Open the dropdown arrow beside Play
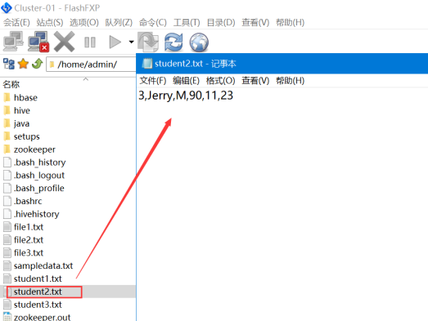Viewport: 428px width, 321px height. tap(131, 42)
